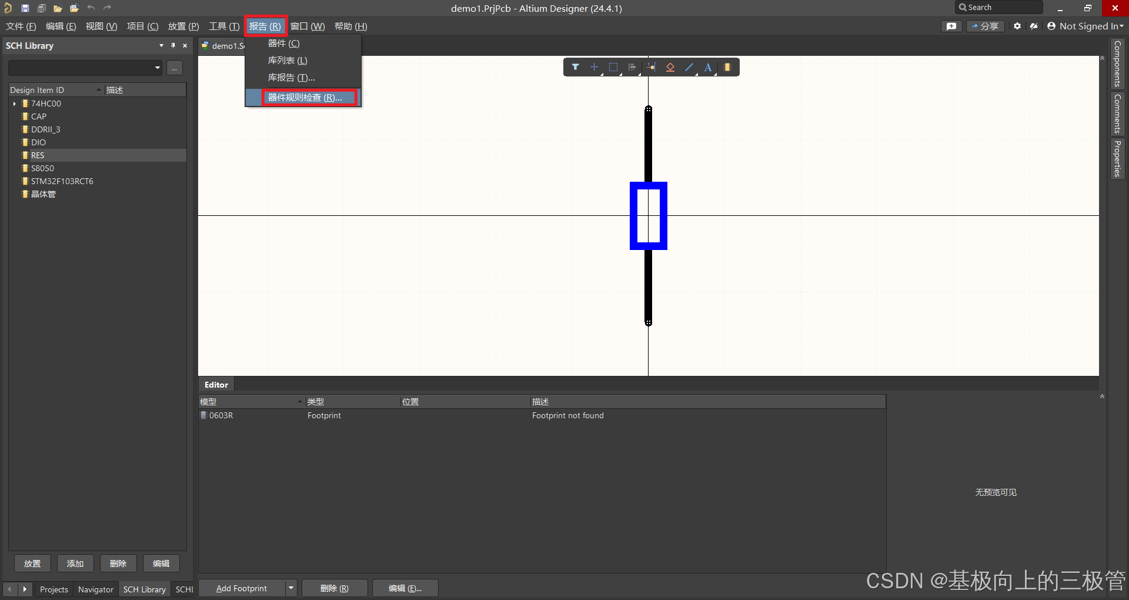Open the 工具 (T) menu
Viewport: 1129px width, 600px height.
point(224,26)
